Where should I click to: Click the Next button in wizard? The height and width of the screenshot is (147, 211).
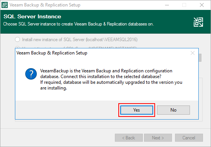[x=158, y=137]
